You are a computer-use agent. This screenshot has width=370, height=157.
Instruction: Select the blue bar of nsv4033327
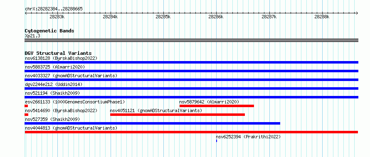191,80
